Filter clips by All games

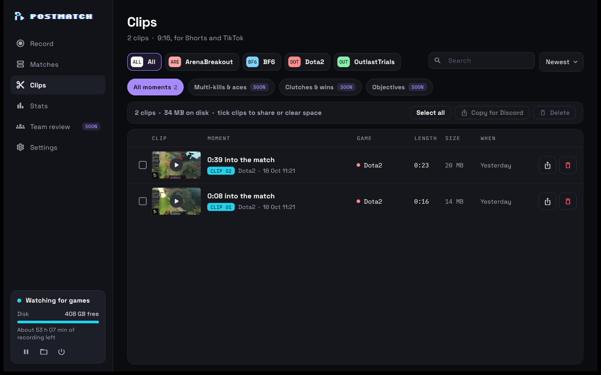coord(145,62)
